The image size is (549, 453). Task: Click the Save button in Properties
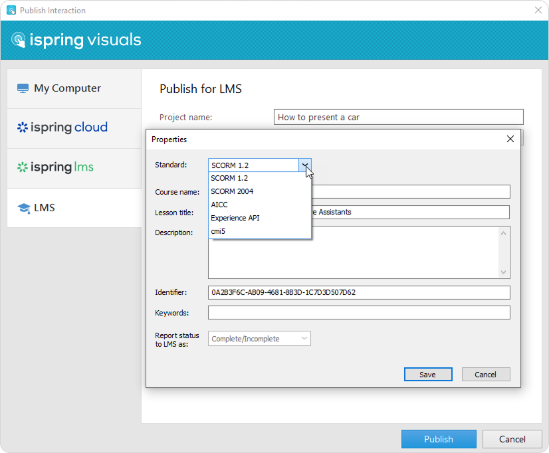click(x=427, y=375)
